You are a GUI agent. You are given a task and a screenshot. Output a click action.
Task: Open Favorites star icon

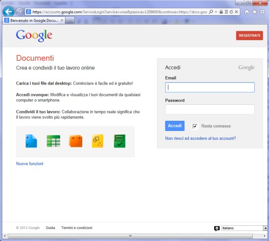[x=255, y=12]
